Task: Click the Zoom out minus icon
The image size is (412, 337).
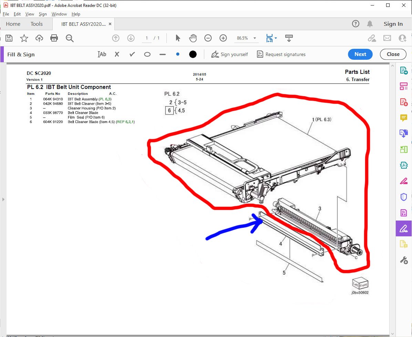Action: [208, 38]
